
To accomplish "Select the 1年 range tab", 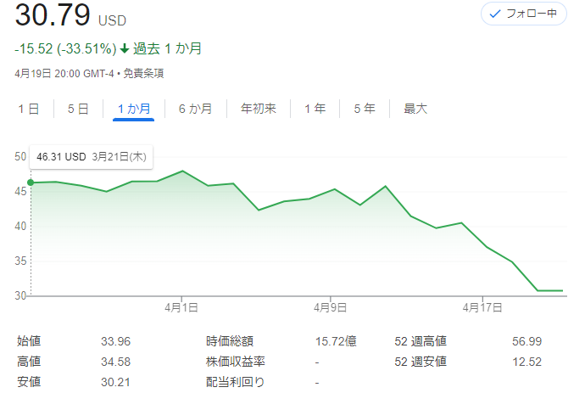I will [x=315, y=109].
